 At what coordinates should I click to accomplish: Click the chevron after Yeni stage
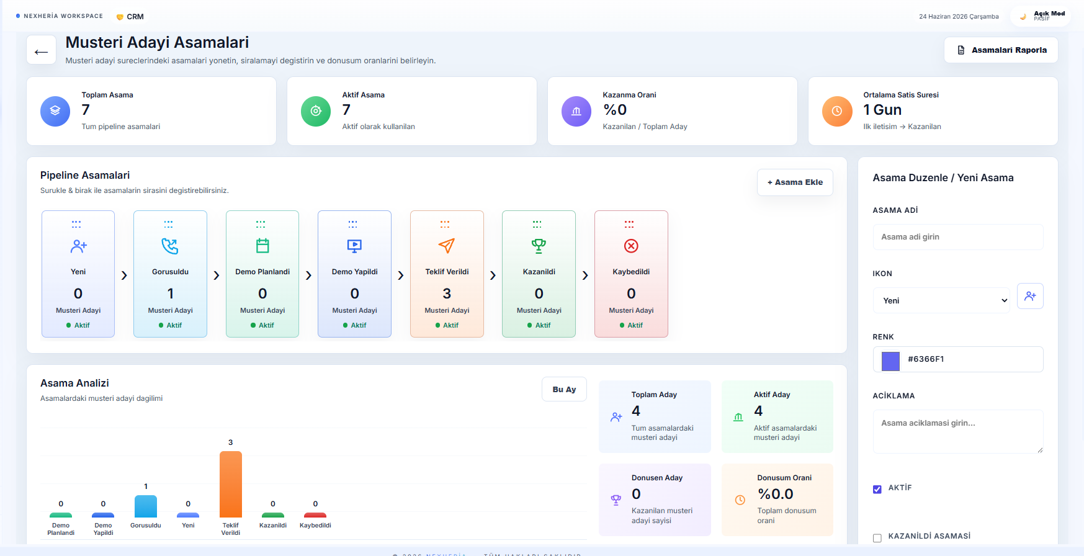(124, 275)
